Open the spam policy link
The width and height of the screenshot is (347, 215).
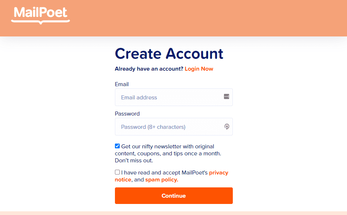(161, 180)
